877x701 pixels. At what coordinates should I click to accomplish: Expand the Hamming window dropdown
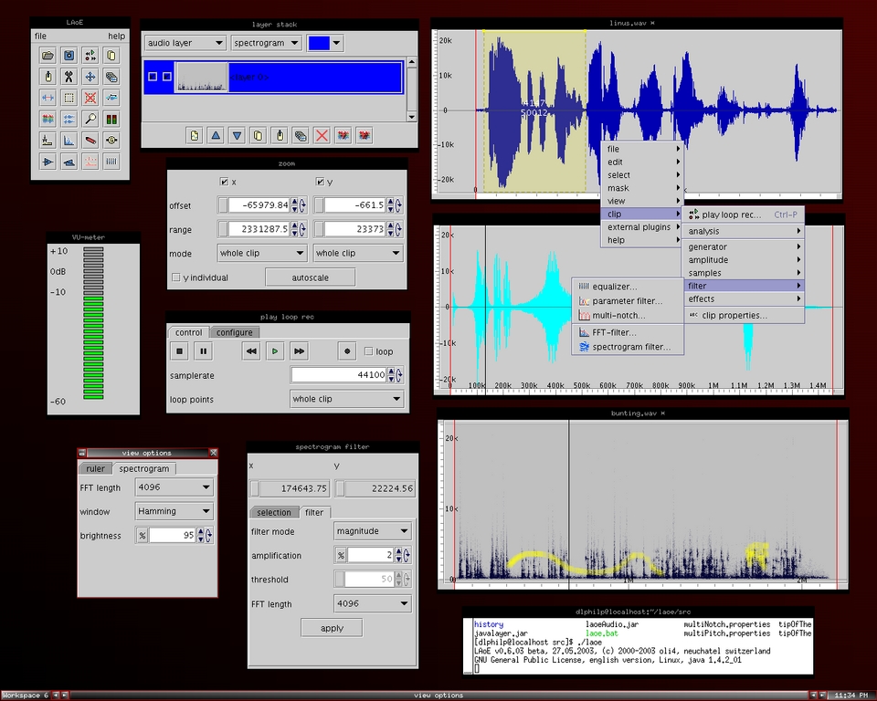click(x=174, y=511)
